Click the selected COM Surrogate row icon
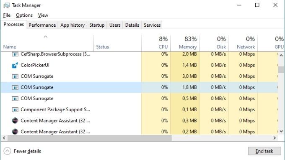This screenshot has width=285, height=160. click(15, 88)
